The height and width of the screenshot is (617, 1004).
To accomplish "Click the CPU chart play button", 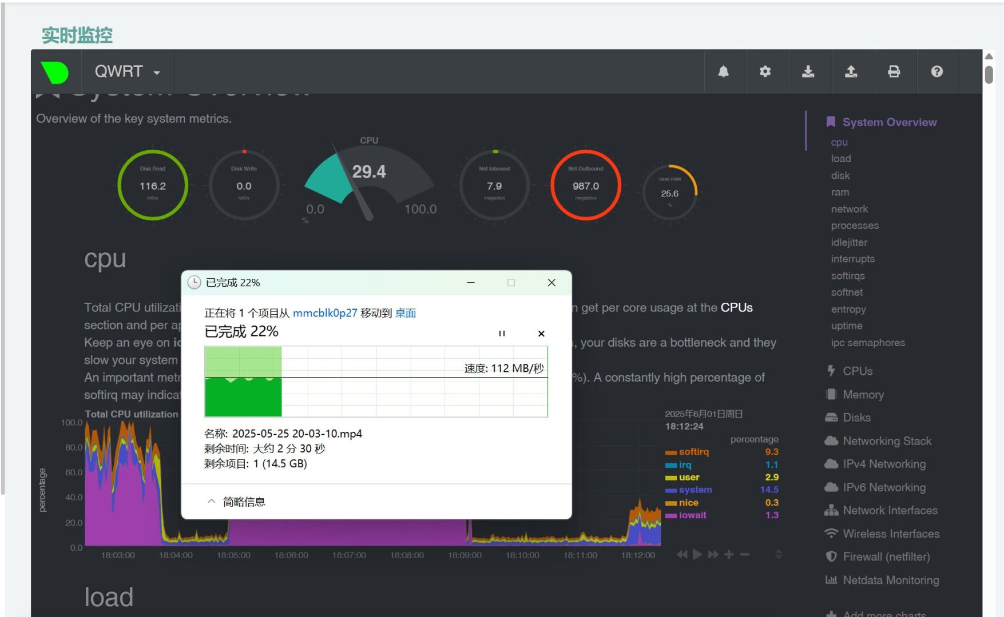I will click(697, 555).
